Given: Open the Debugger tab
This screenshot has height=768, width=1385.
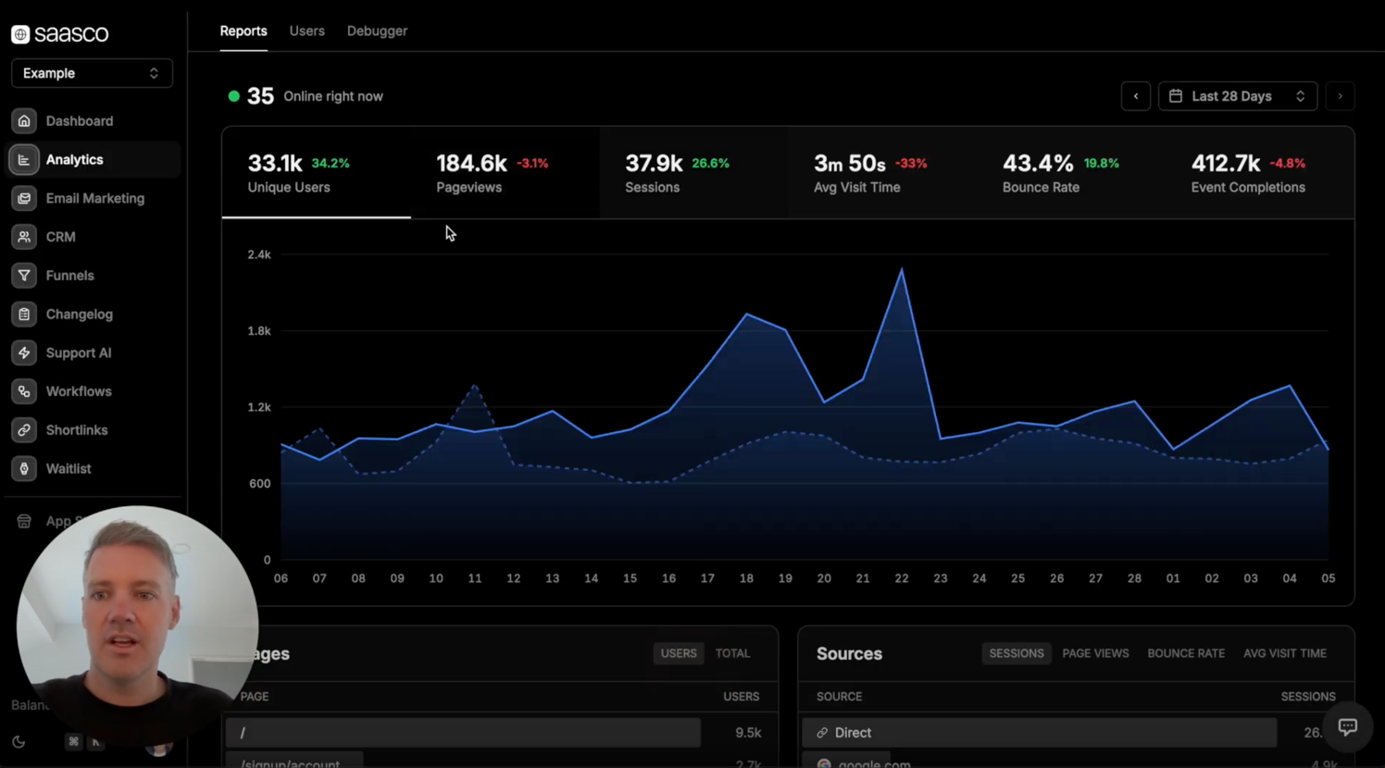Looking at the screenshot, I should tap(377, 31).
